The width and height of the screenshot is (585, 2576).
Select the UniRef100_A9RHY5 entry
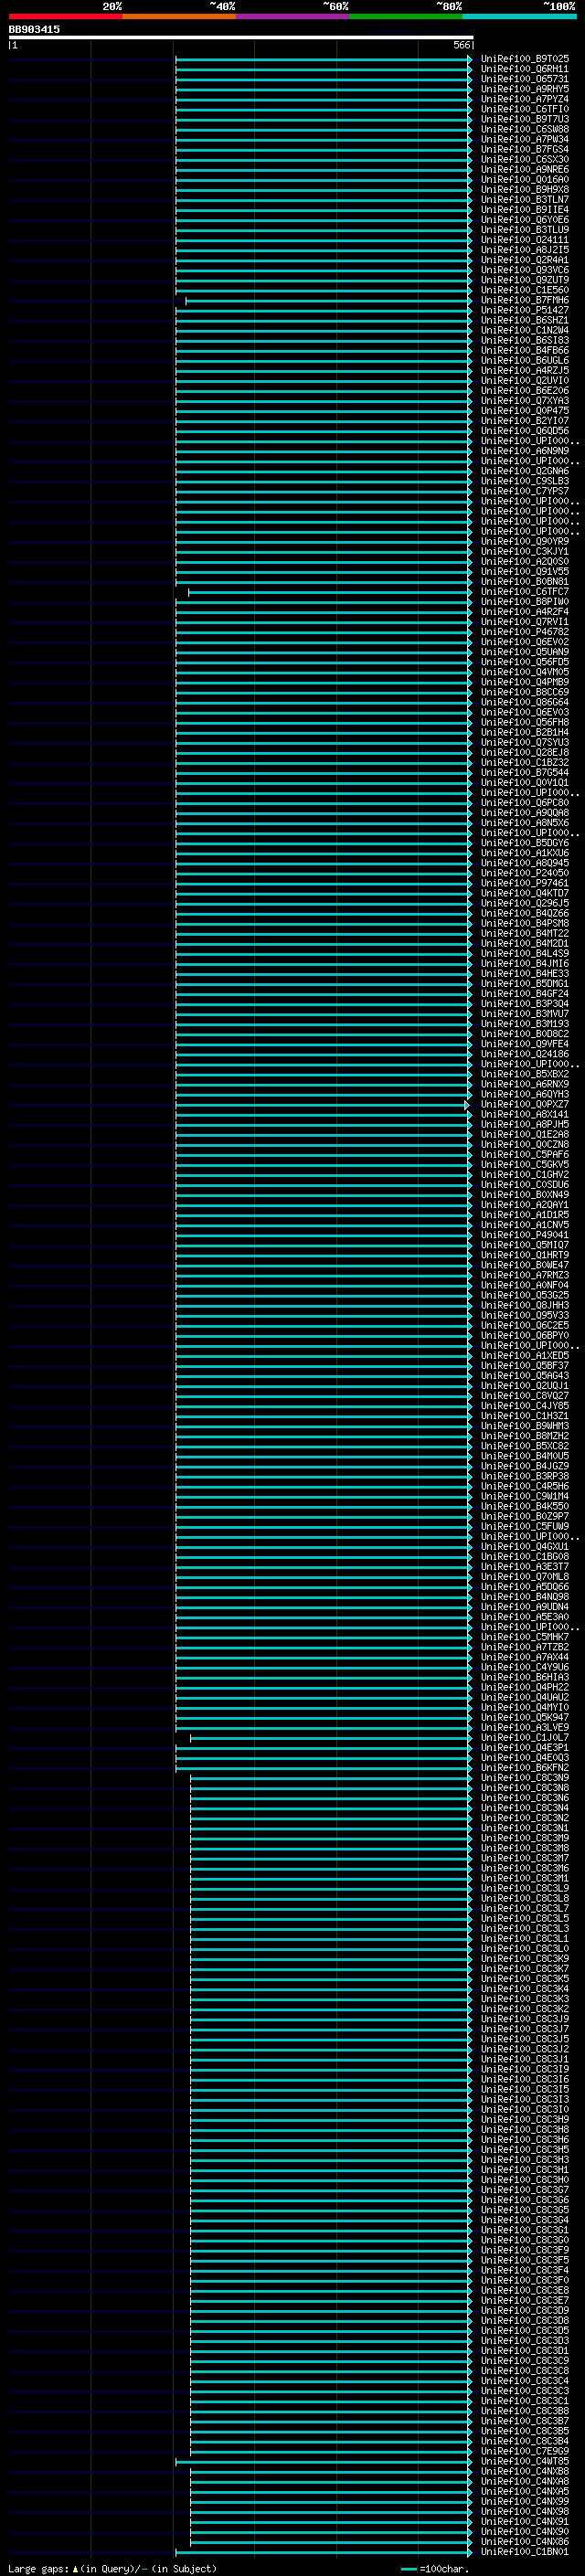(x=524, y=89)
